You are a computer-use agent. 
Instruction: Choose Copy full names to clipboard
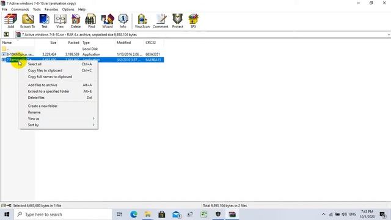(59, 76)
